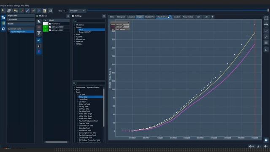270x152 pixels.
Task: Switch to the Proxy models tab
Action: pos(188,17)
